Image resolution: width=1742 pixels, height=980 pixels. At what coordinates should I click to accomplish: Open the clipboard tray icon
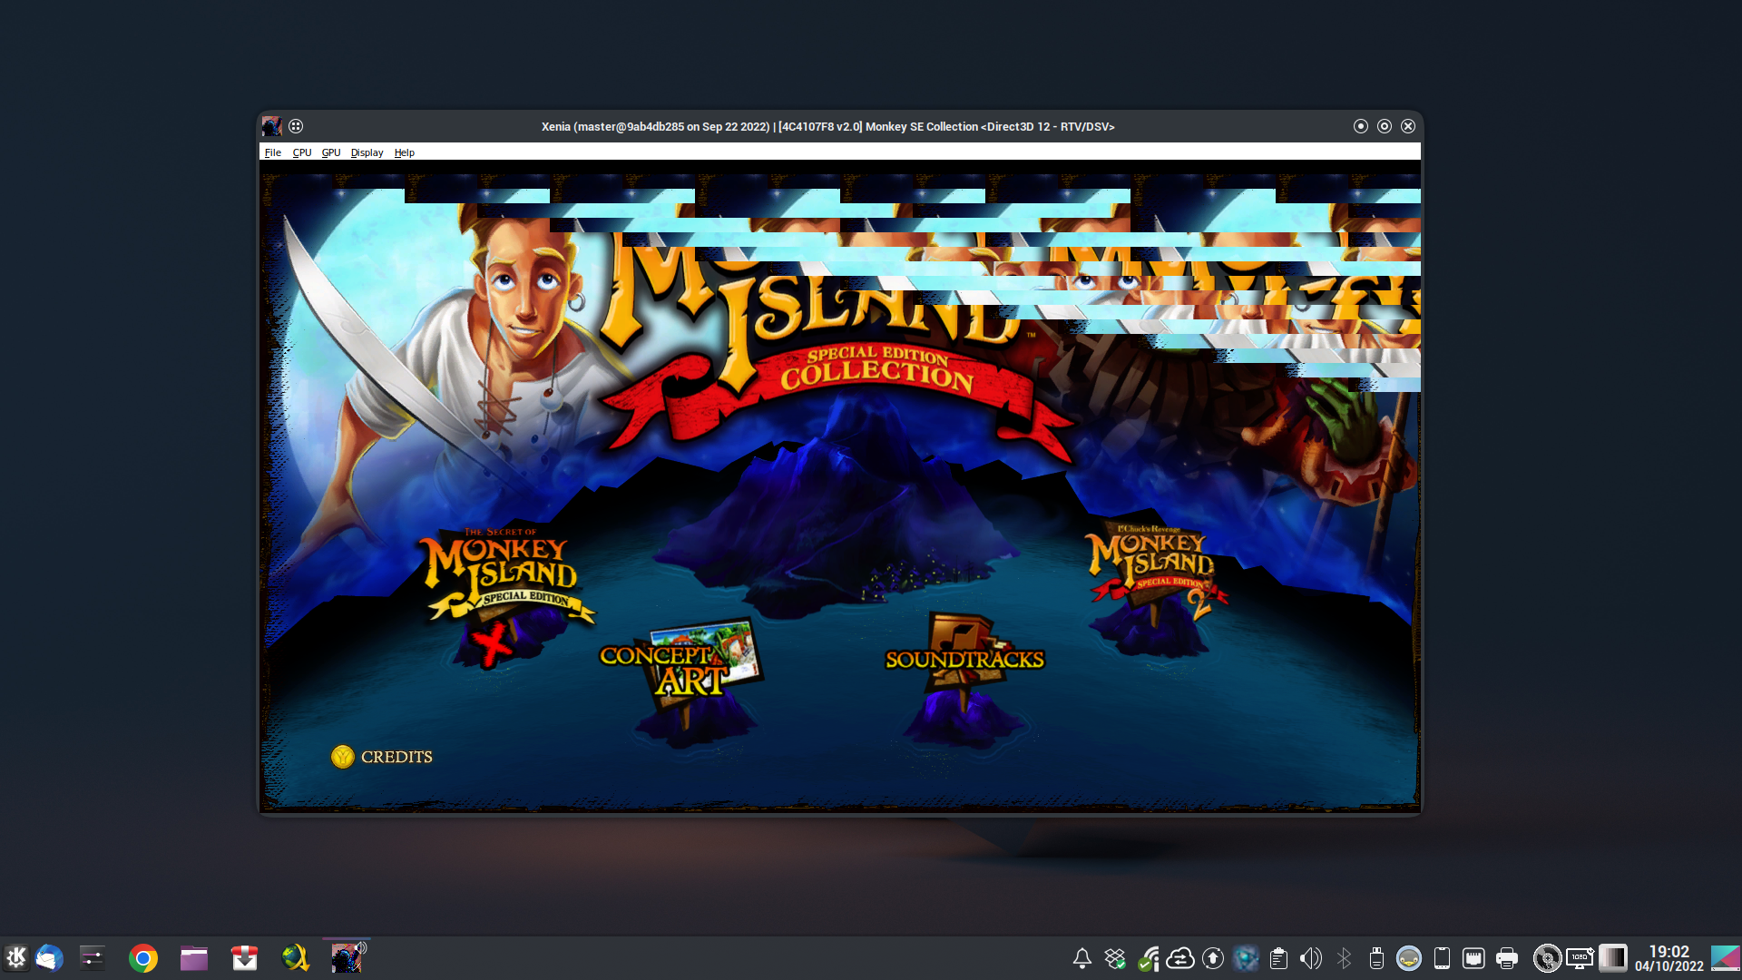pos(1278,958)
